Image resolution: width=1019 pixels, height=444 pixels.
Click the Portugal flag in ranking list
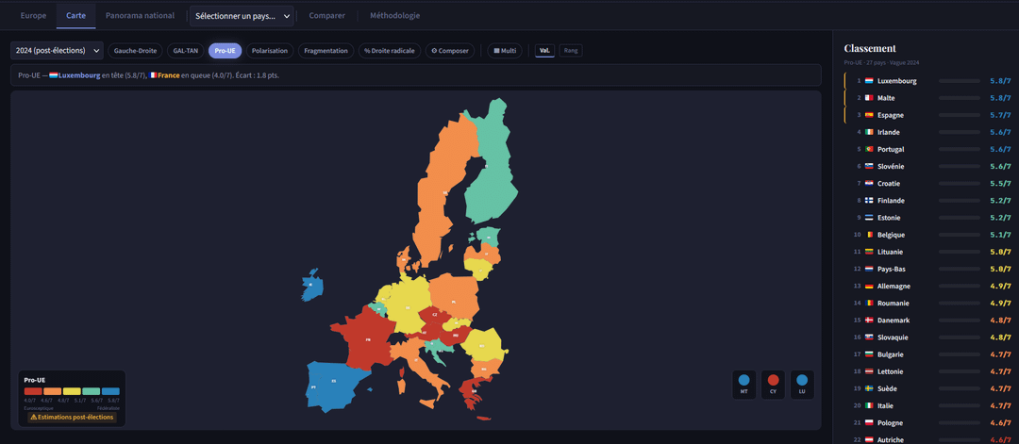869,149
